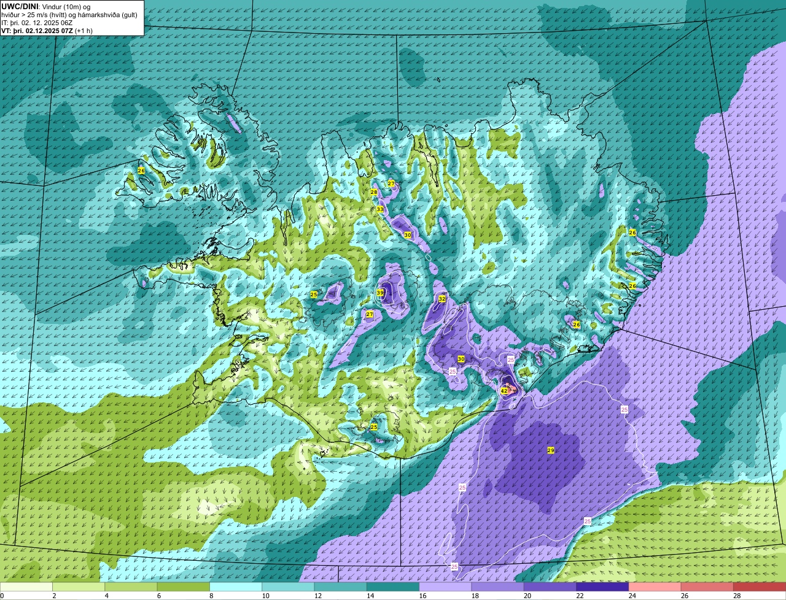This screenshot has width=786, height=600.
Task: Pick the 20–22 violet legend swatch
Action: 550,587
